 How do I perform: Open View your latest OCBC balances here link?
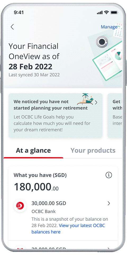(68, 229)
